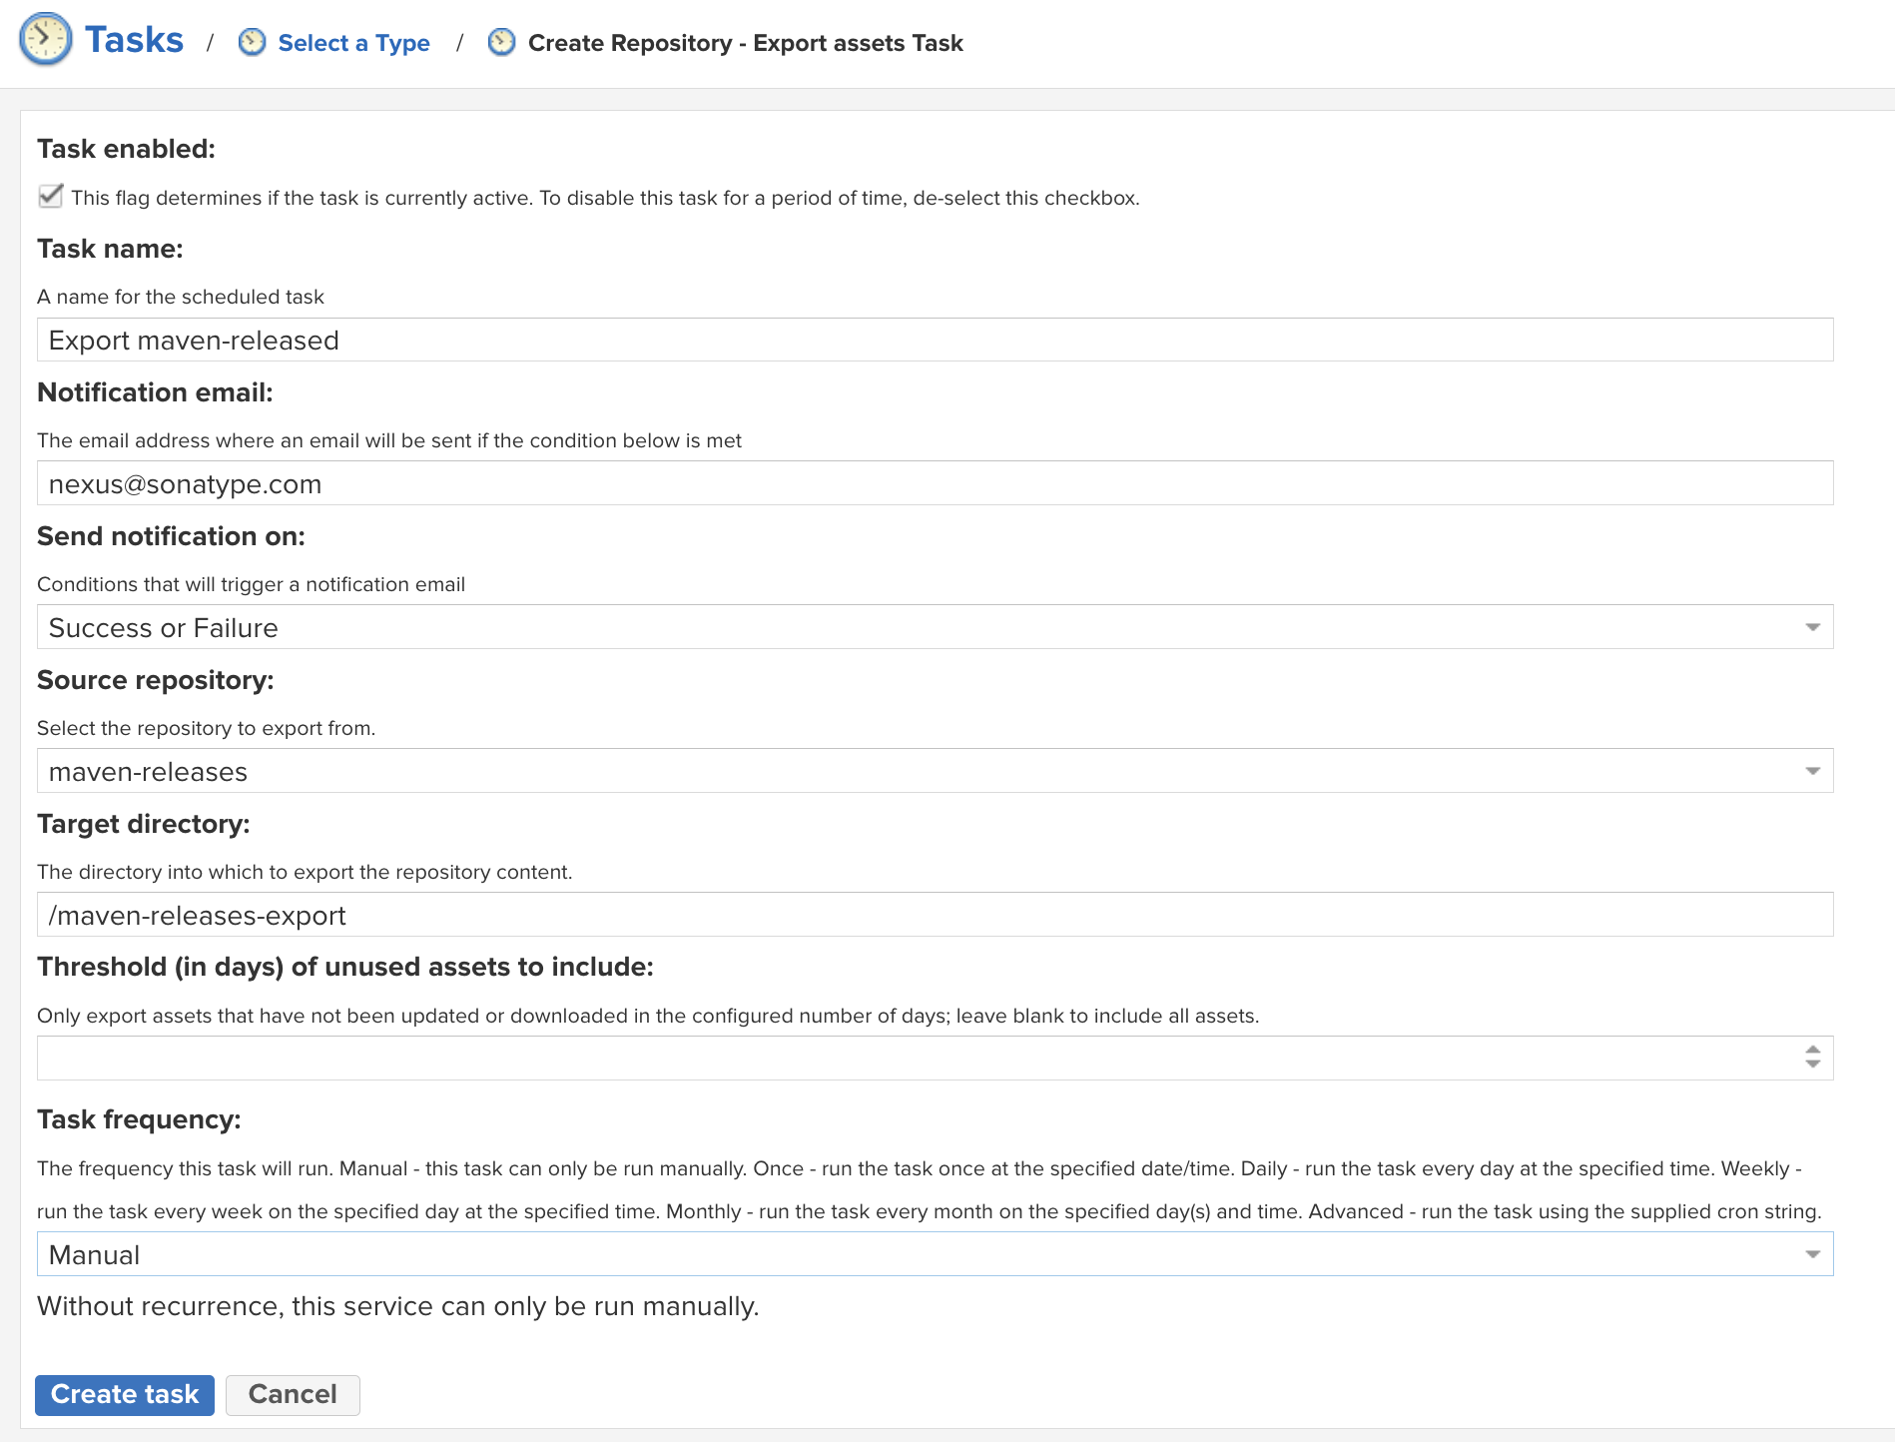The width and height of the screenshot is (1895, 1442).
Task: Open the Send notification on dropdown arrow
Action: [1812, 627]
